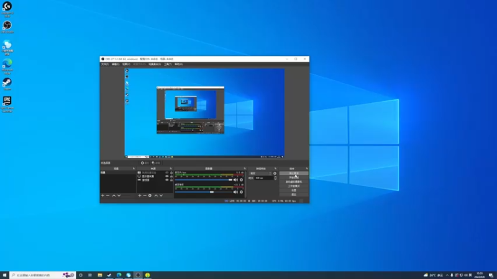Click the Audio Mixer vertical scrollbar
This screenshot has width=497, height=279.
[x=245, y=184]
